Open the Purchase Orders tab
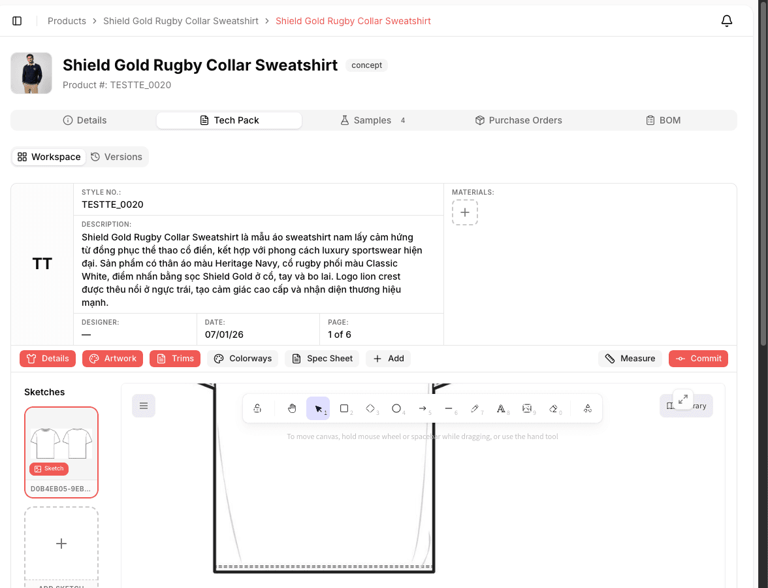 (519, 120)
